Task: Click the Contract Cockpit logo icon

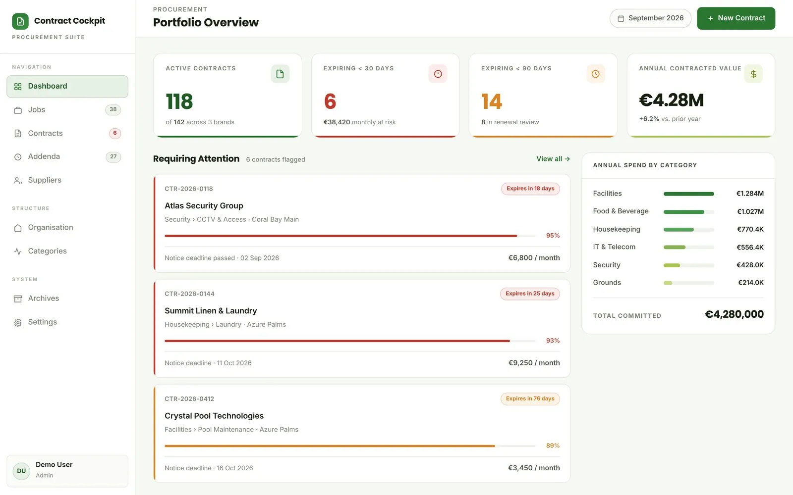Action: 20,21
